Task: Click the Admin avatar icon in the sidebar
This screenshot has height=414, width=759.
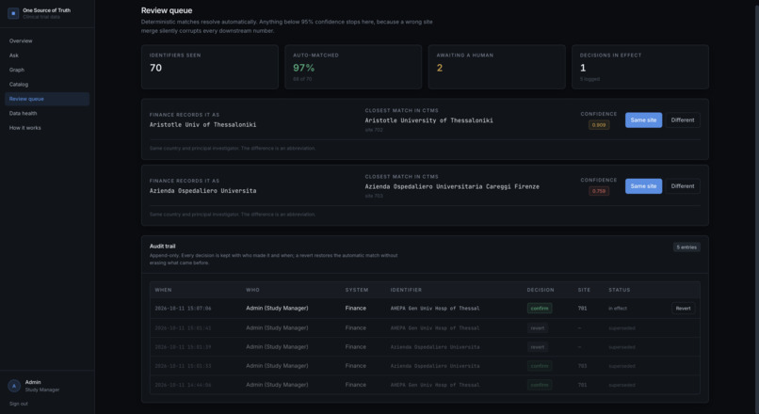Action: pos(14,386)
